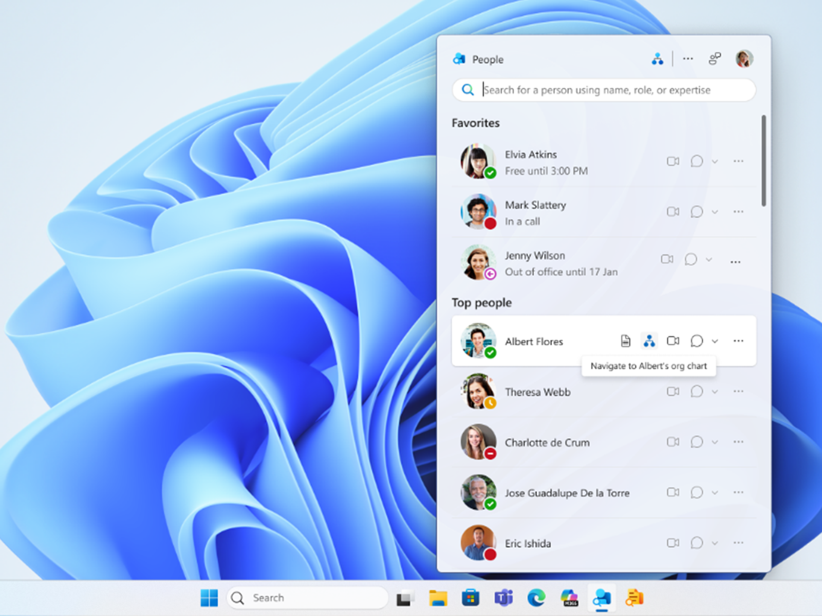The height and width of the screenshot is (616, 822).
Task: Start a video call with Charlotte de Crum
Action: [x=673, y=442]
